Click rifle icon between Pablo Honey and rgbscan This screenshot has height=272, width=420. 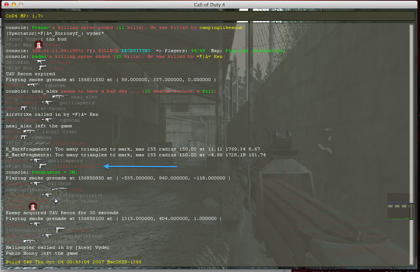[48, 120]
